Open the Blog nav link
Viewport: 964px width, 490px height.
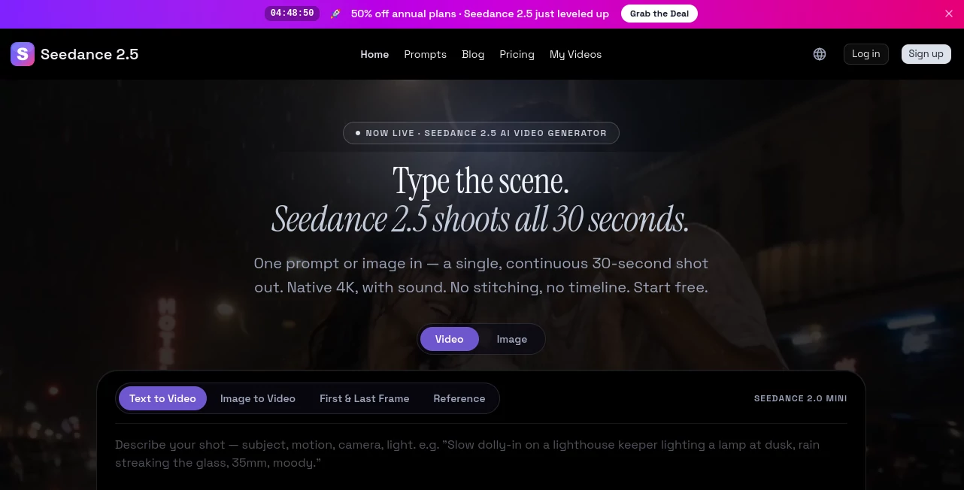473,54
